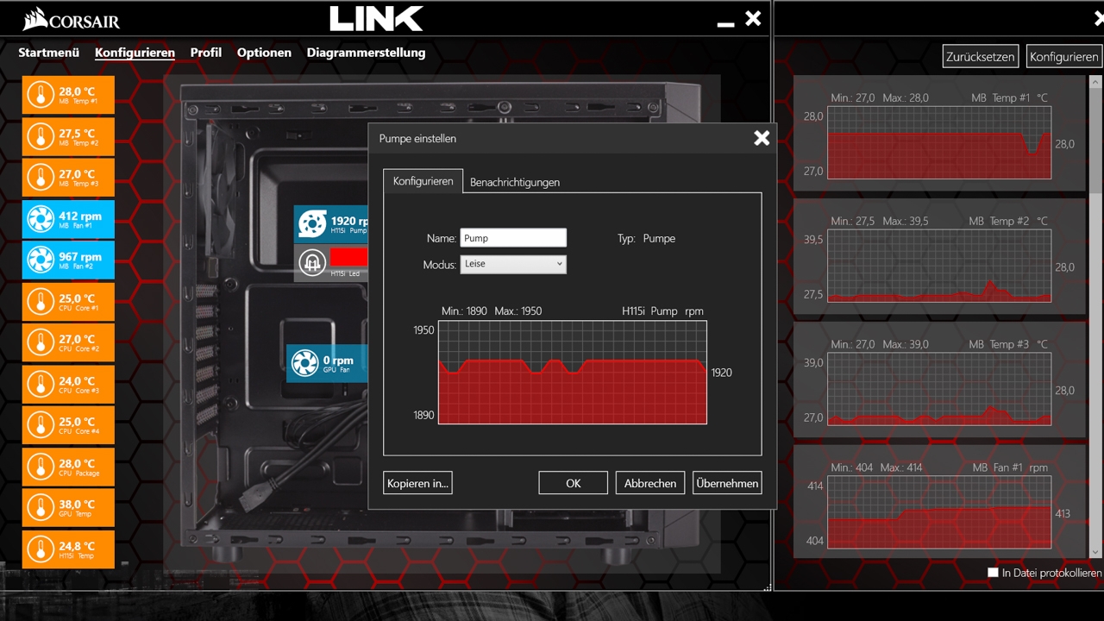Click the MB Temp #1 graph
Viewport: 1104px width, 621px height.
tap(939, 142)
